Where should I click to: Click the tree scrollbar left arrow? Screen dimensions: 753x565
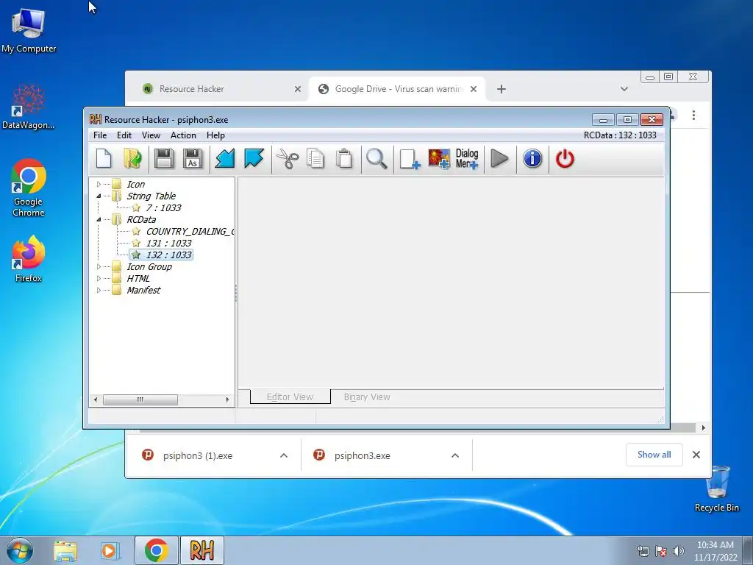[x=96, y=399]
